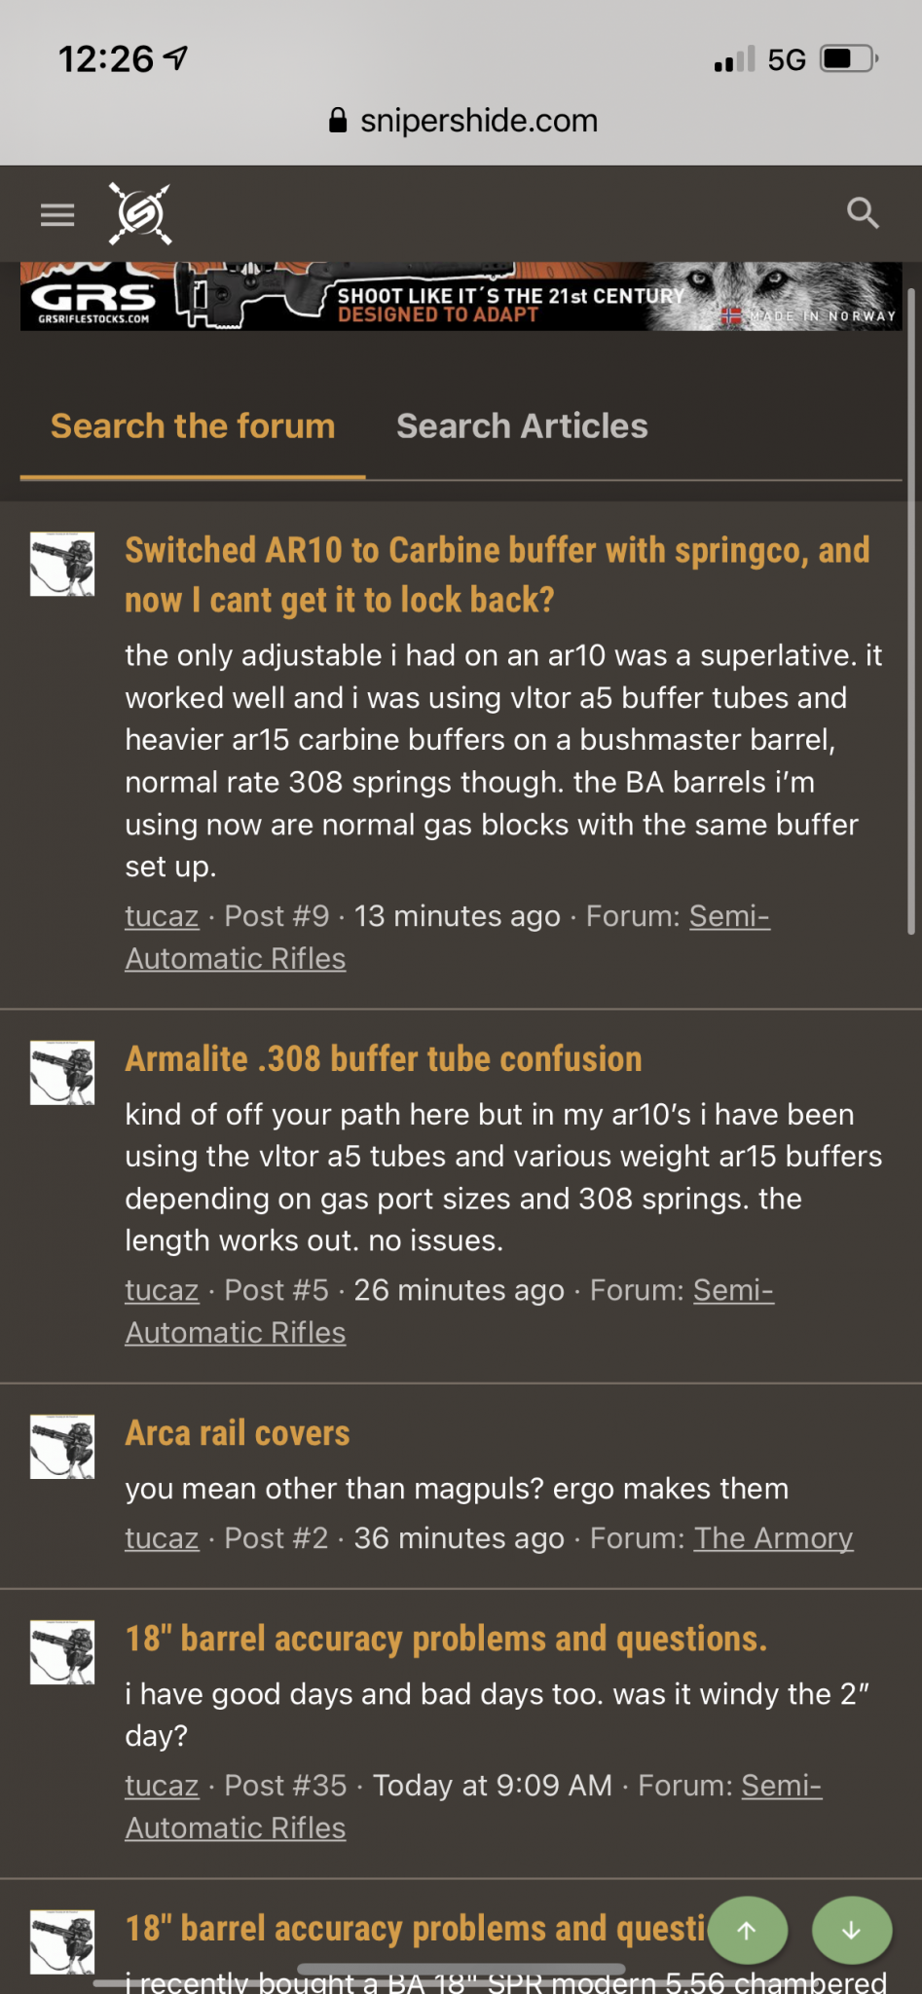Tap the green scroll-down arrow button
Screen dimensions: 922x1994
tap(852, 1931)
